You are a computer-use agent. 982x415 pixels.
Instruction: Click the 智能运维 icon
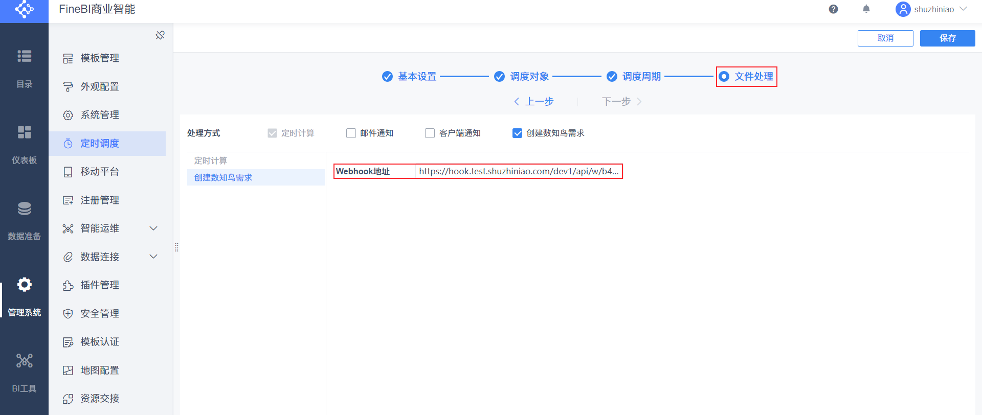click(68, 228)
